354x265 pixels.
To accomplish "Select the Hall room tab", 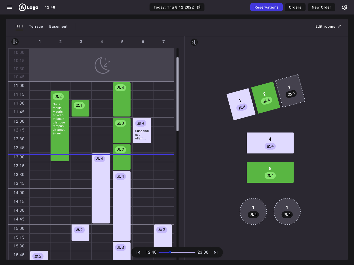I will 19,26.
